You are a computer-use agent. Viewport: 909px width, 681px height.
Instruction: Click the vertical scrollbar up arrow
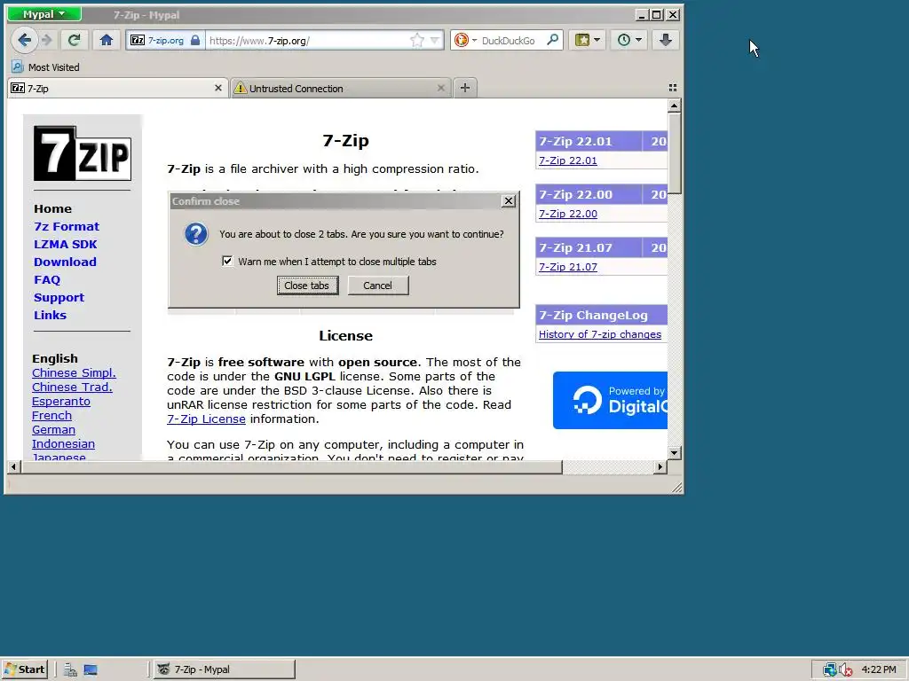click(x=674, y=106)
